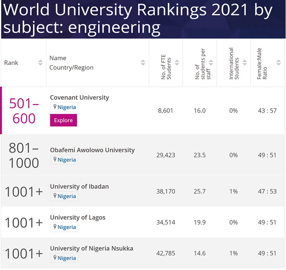Click ratio 49 : 51 in Obafemi Awolowo row
This screenshot has width=286, height=270.
point(267,155)
